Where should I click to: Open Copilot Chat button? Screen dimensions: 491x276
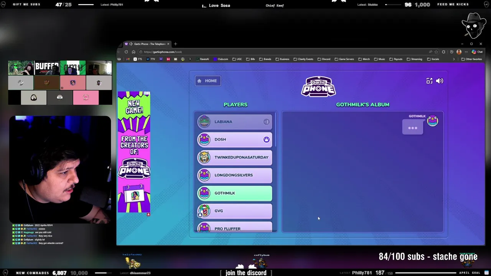tap(477, 52)
